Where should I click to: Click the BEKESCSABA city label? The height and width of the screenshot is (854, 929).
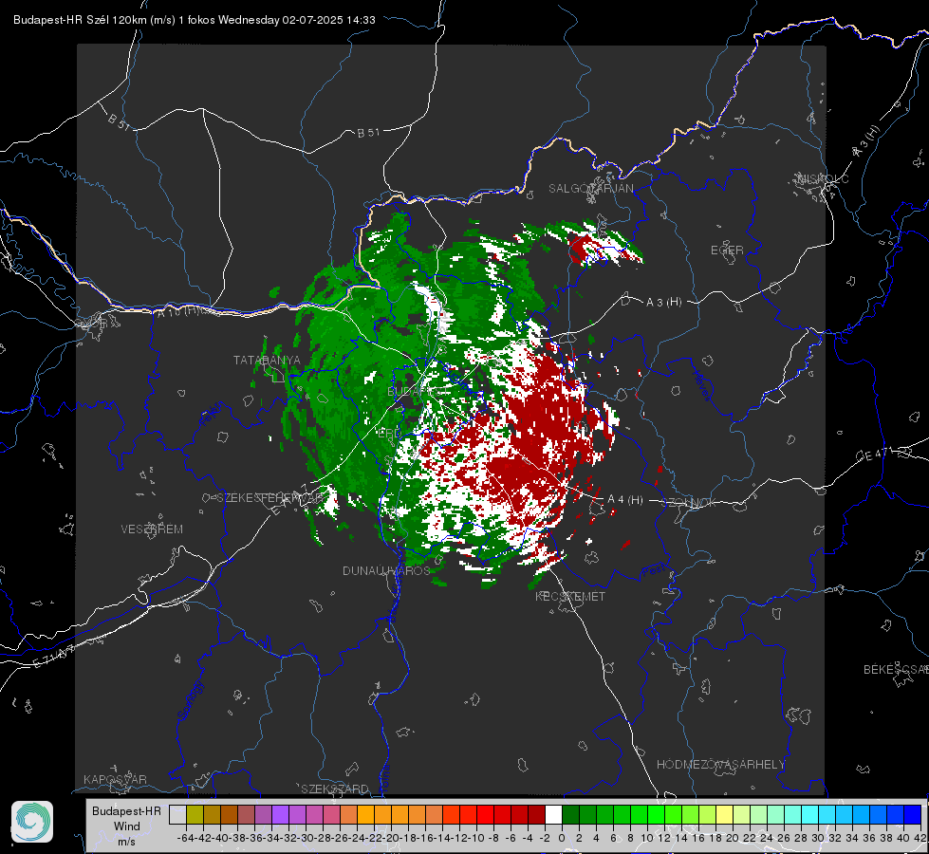tap(896, 669)
